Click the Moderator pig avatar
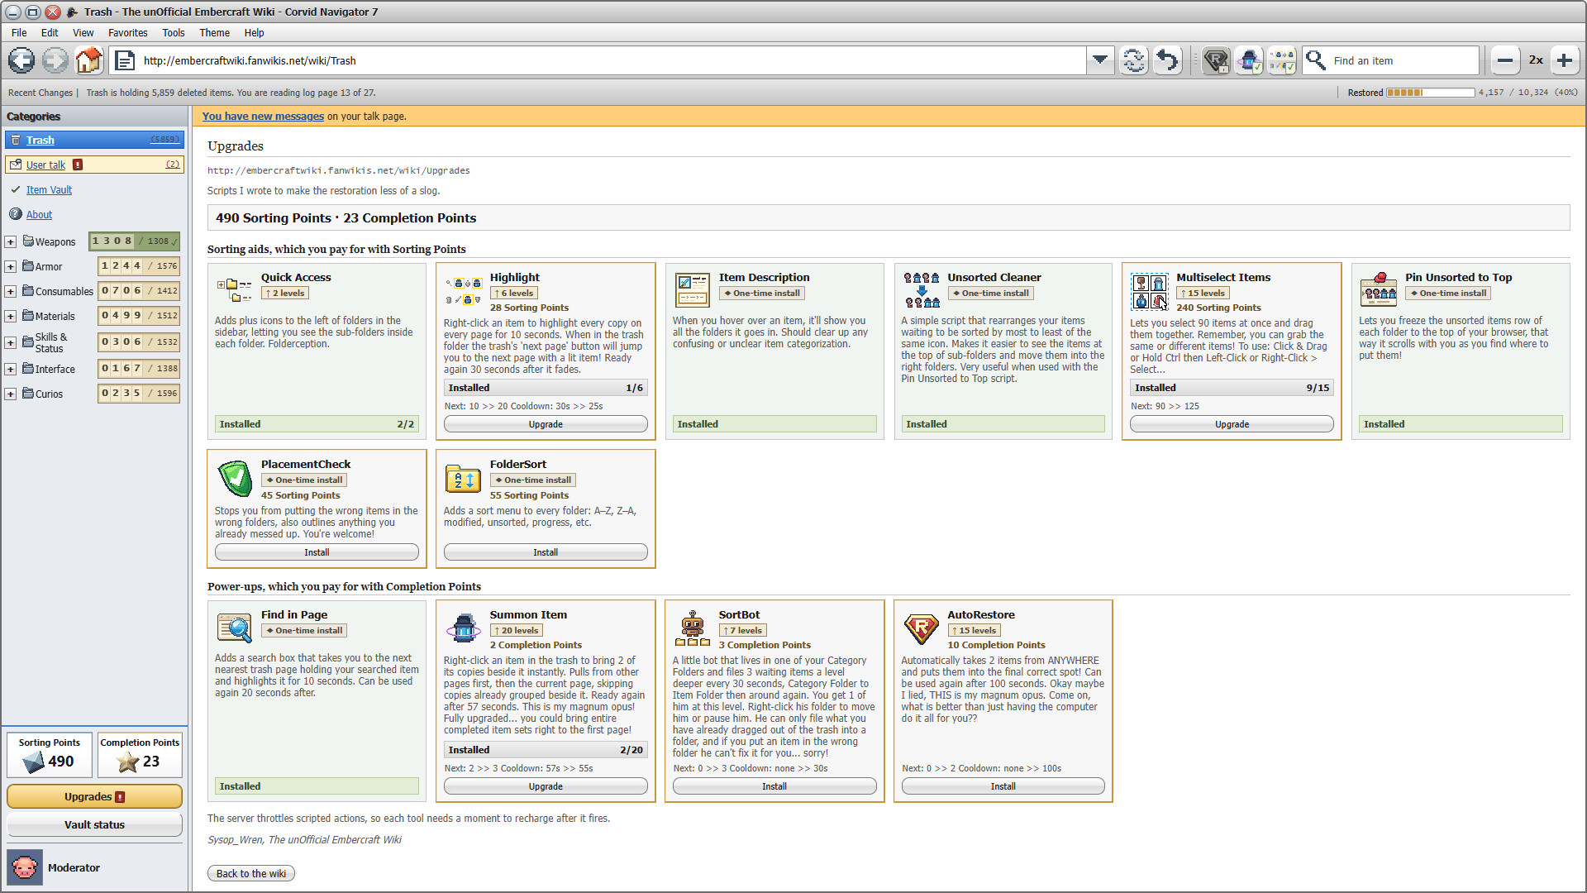The width and height of the screenshot is (1587, 893). point(25,867)
